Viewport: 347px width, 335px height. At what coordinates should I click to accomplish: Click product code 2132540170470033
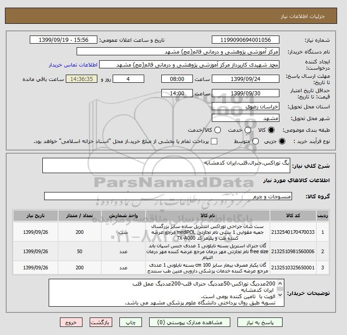click(x=293, y=232)
